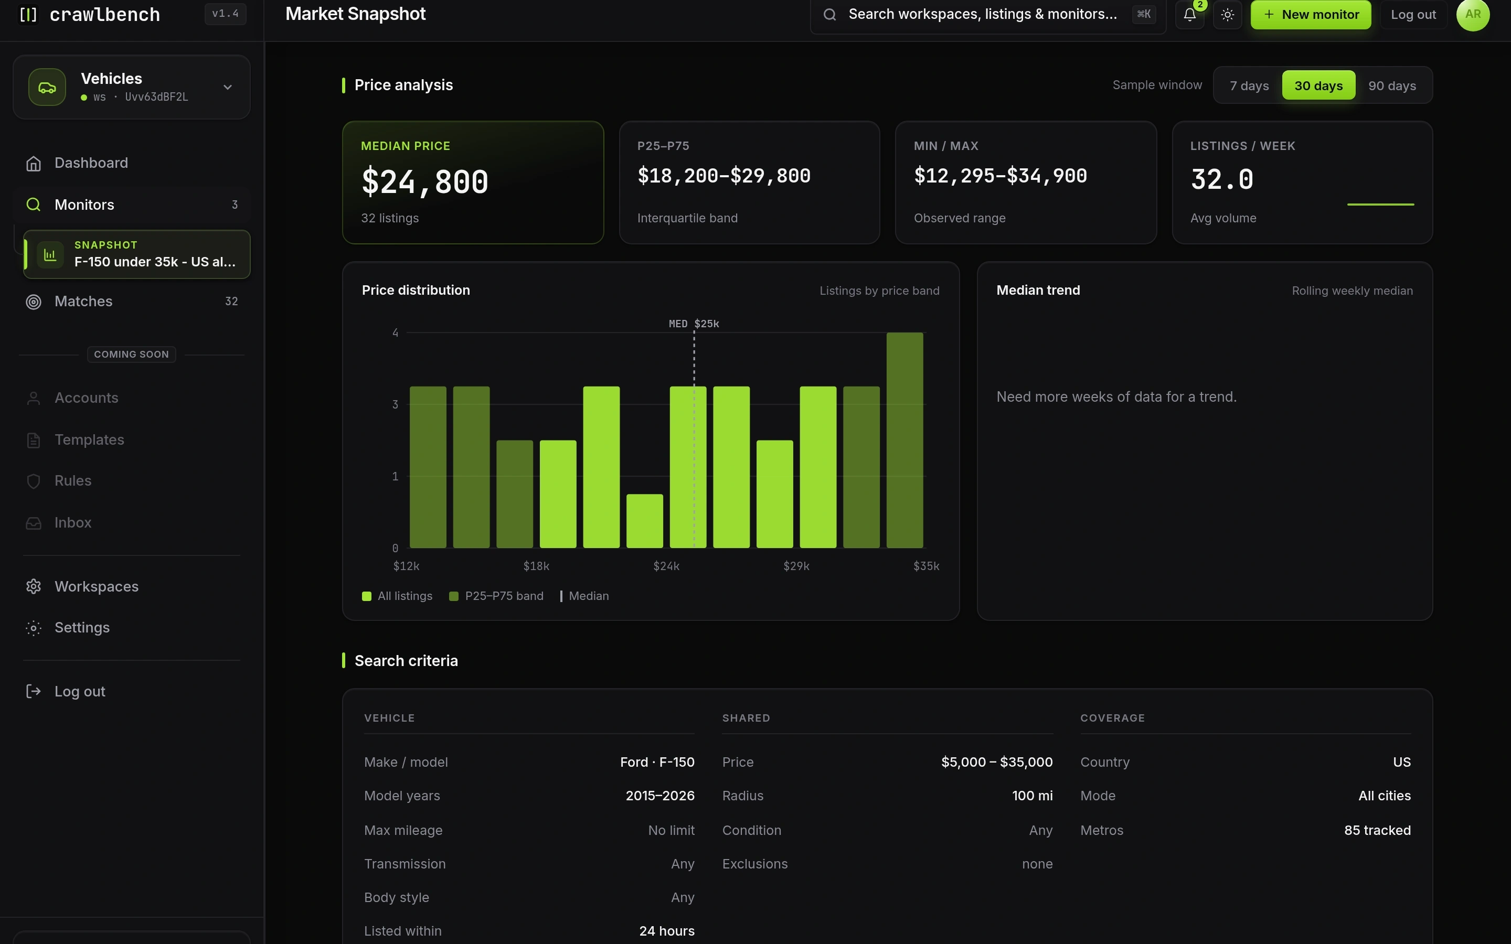Click the search magnifier icon in top bar

[830, 14]
